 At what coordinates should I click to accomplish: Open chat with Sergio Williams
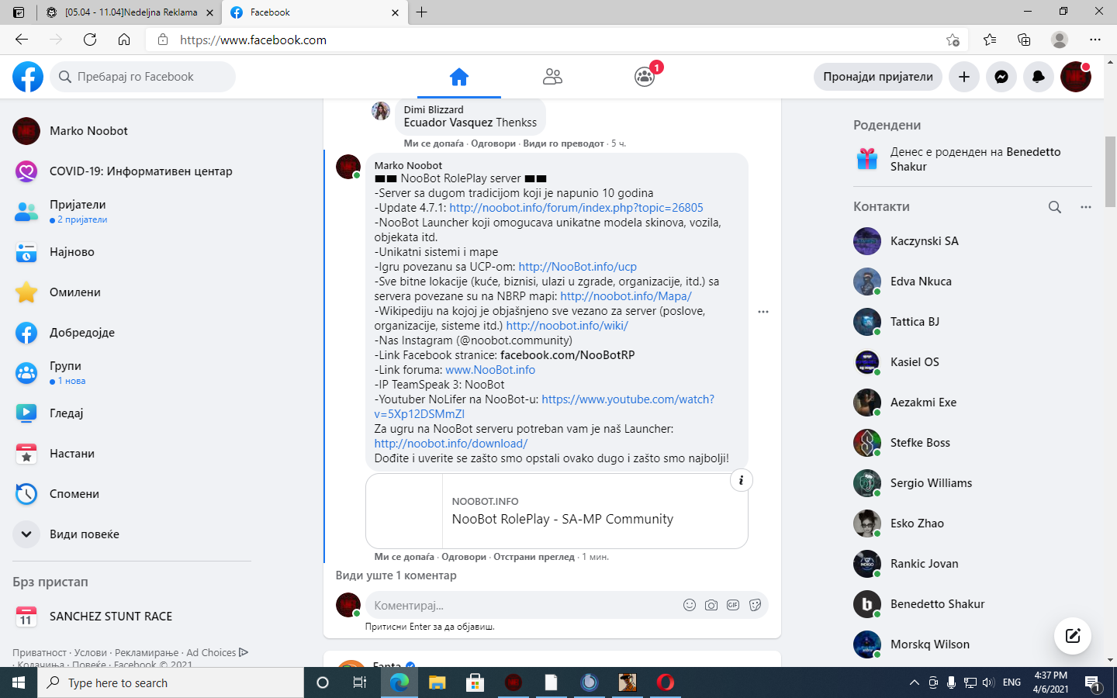[973, 483]
